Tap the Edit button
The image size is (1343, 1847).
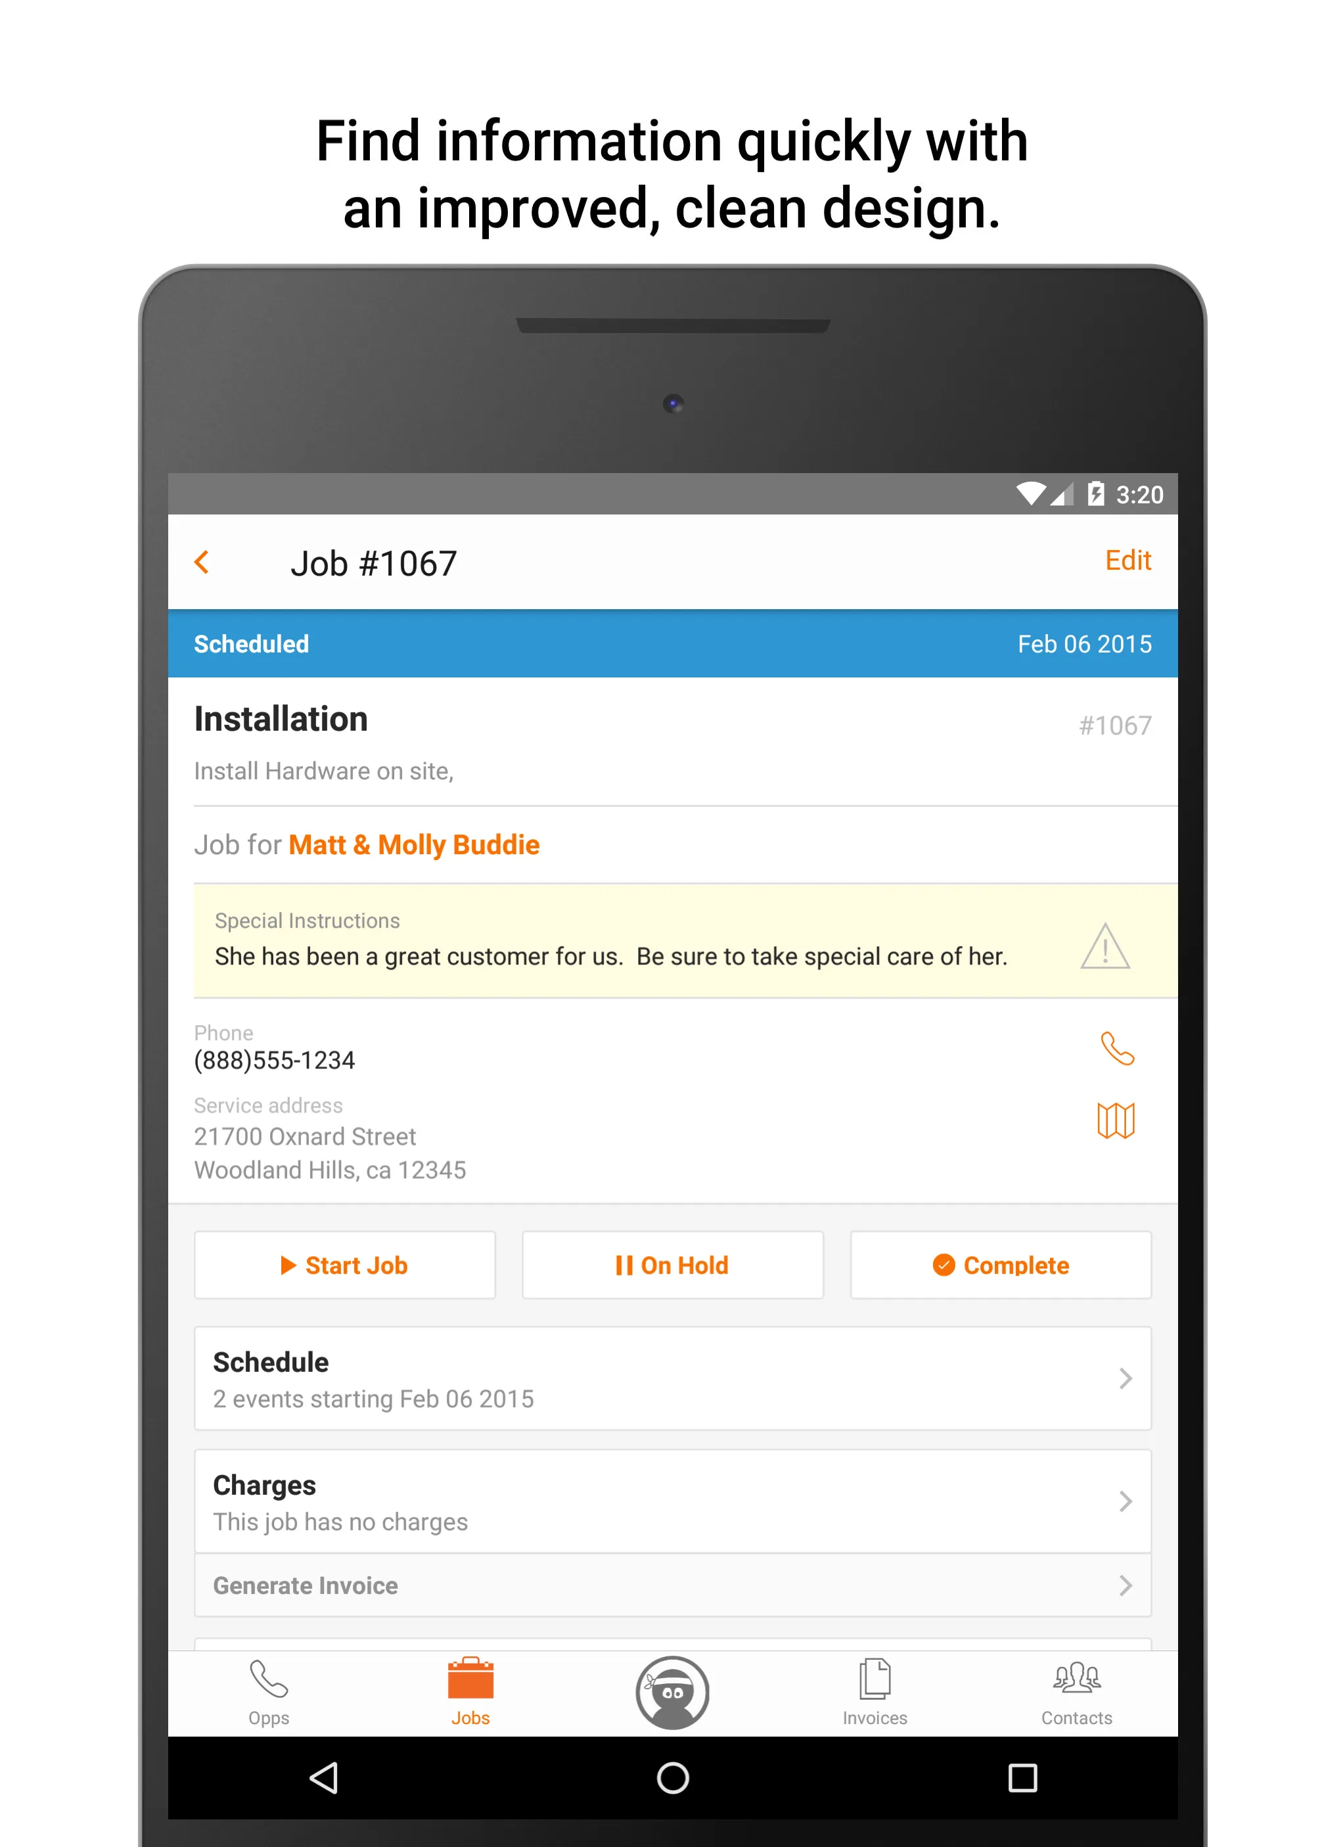1132,560
